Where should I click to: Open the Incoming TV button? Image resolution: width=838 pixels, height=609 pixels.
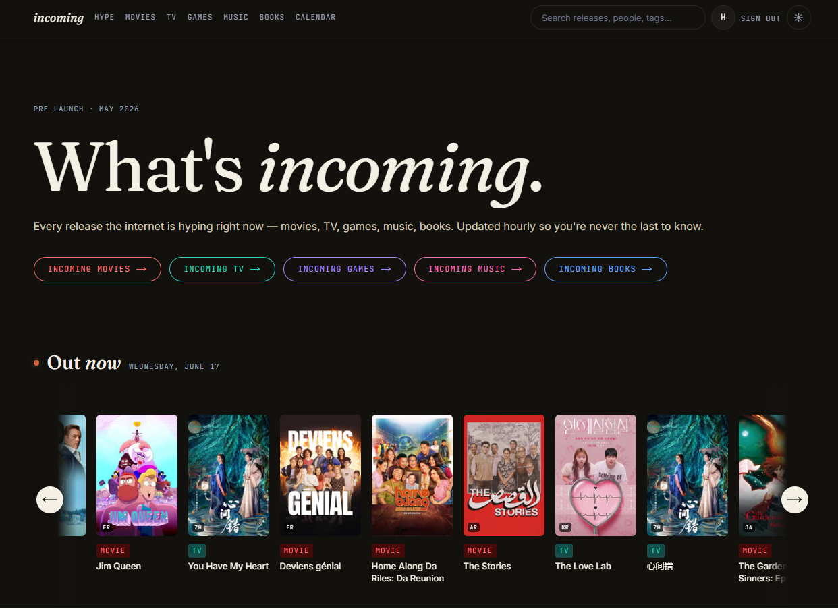tap(222, 269)
